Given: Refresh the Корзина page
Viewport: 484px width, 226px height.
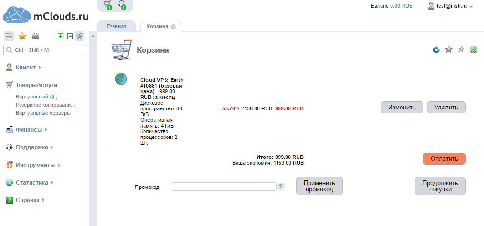Looking at the screenshot, I should [436, 49].
